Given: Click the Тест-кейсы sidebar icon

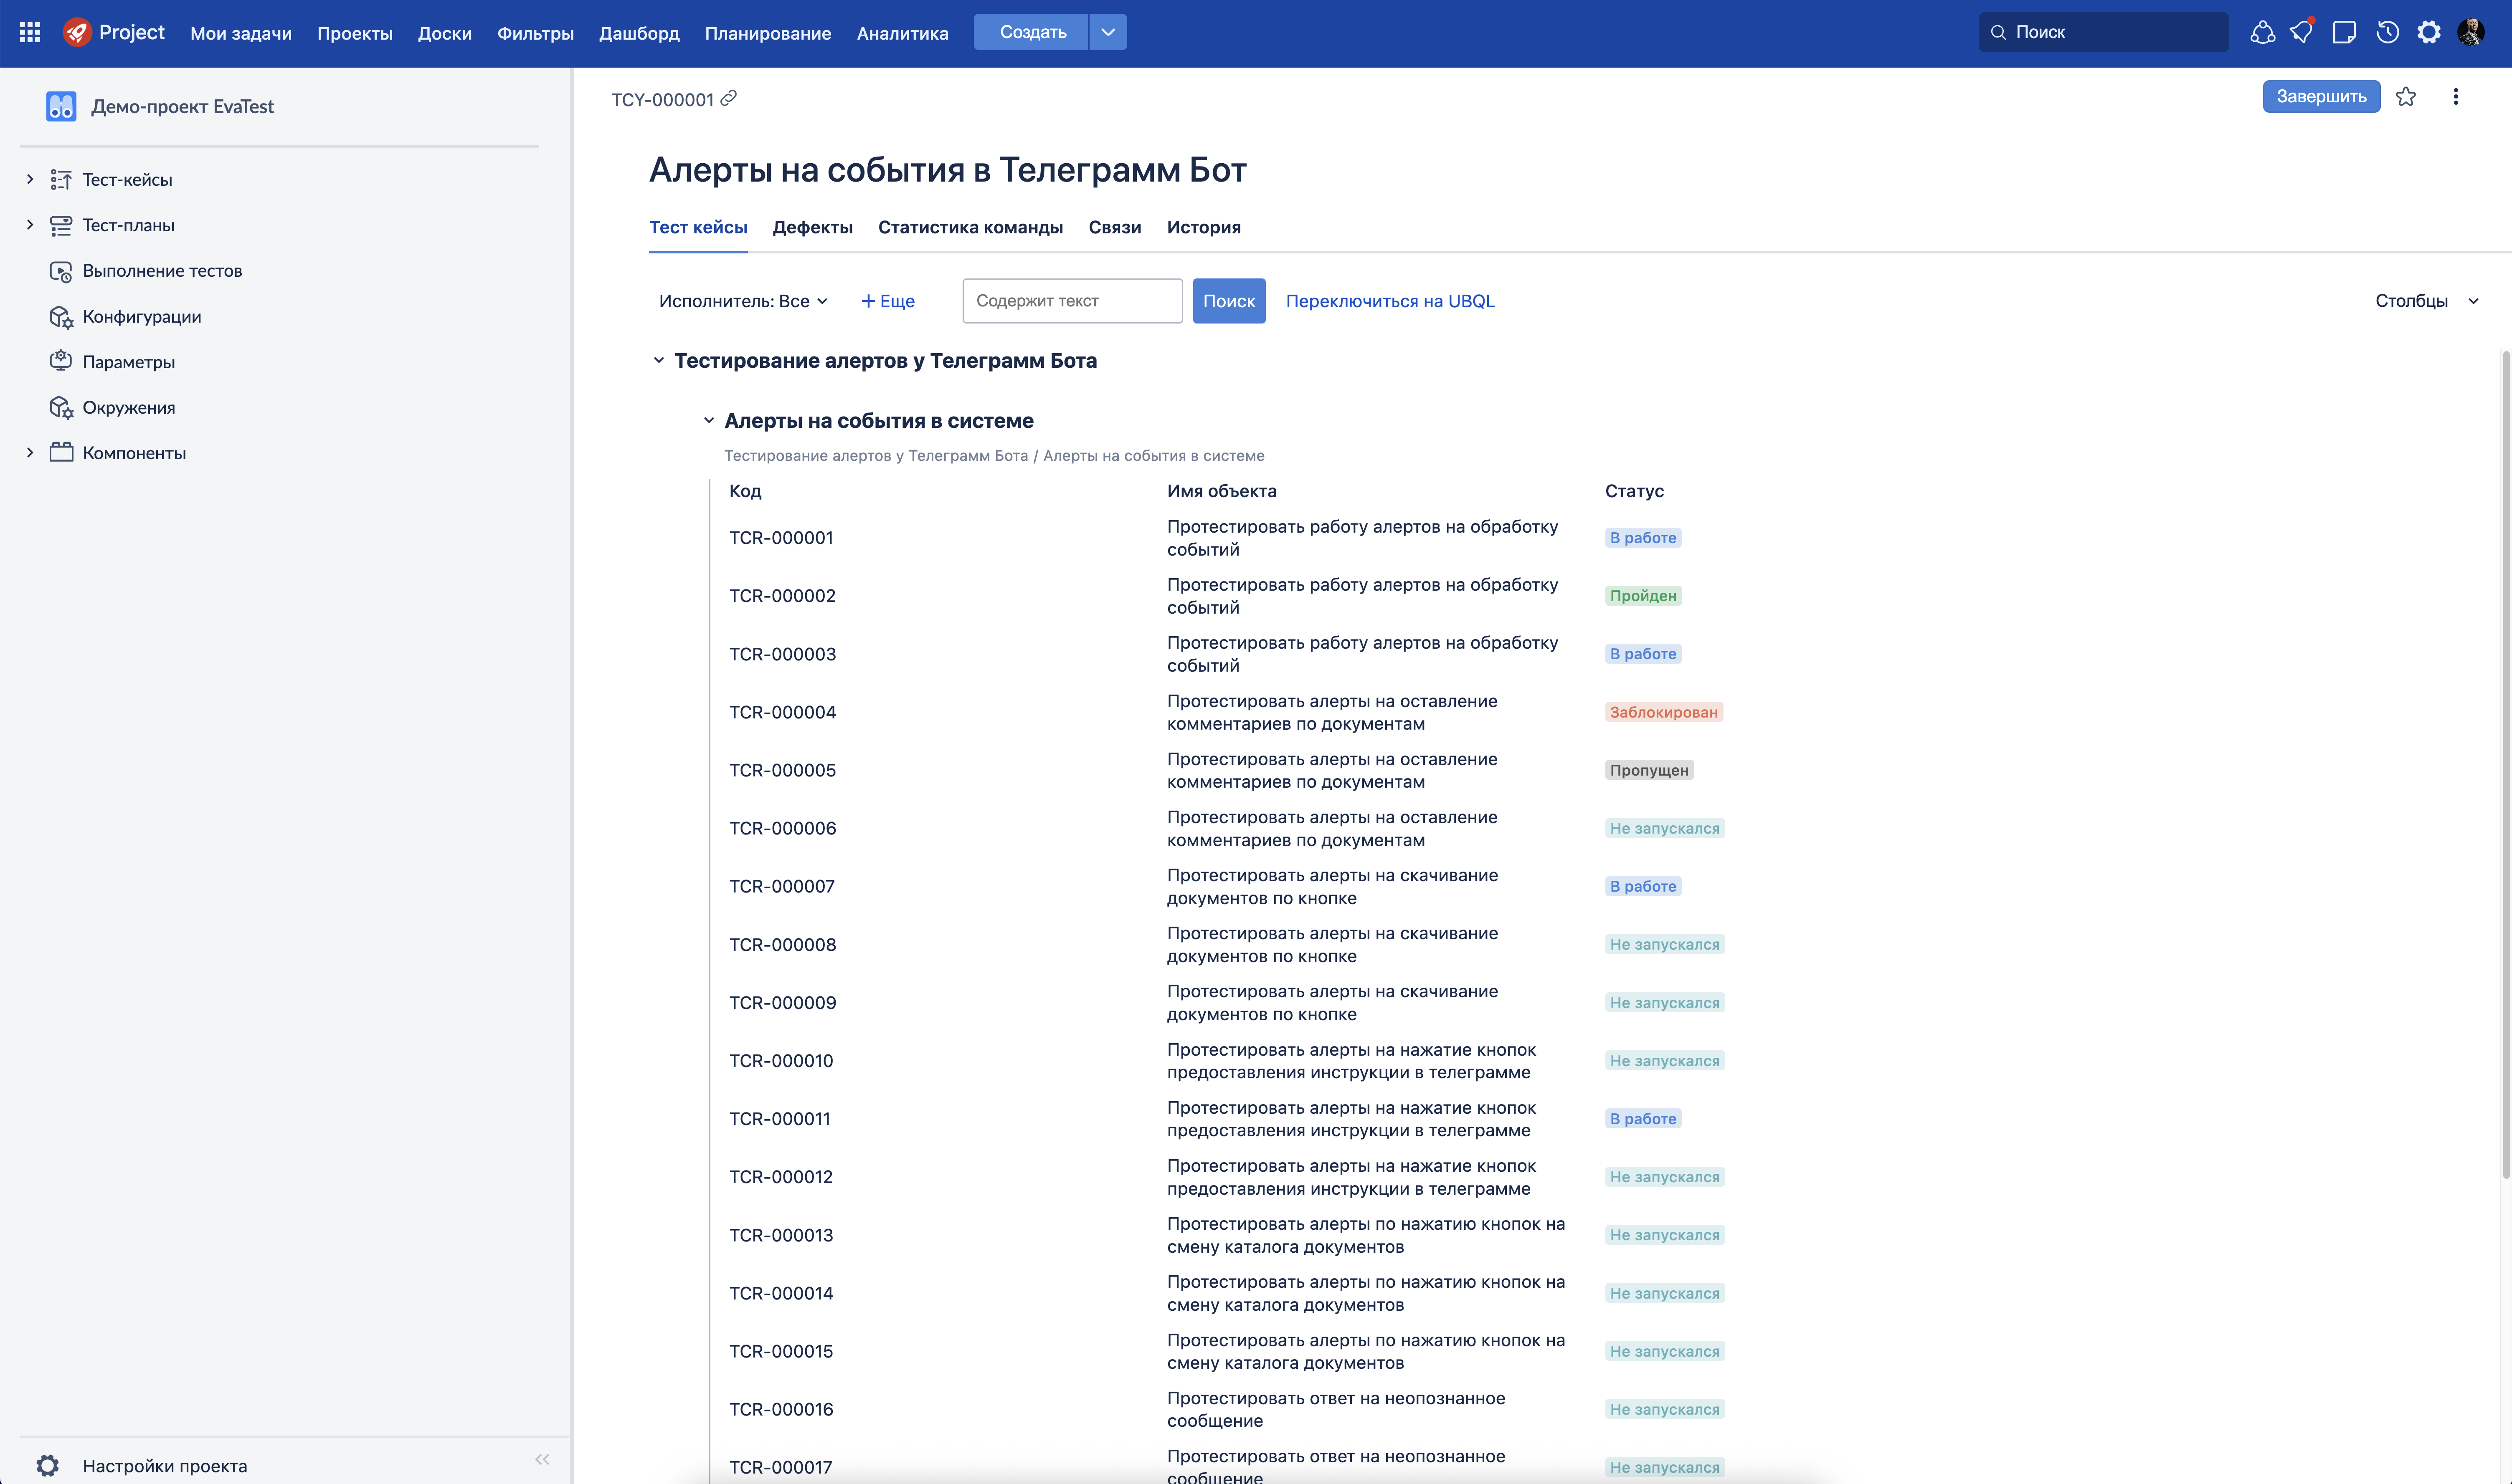Looking at the screenshot, I should pos(61,180).
